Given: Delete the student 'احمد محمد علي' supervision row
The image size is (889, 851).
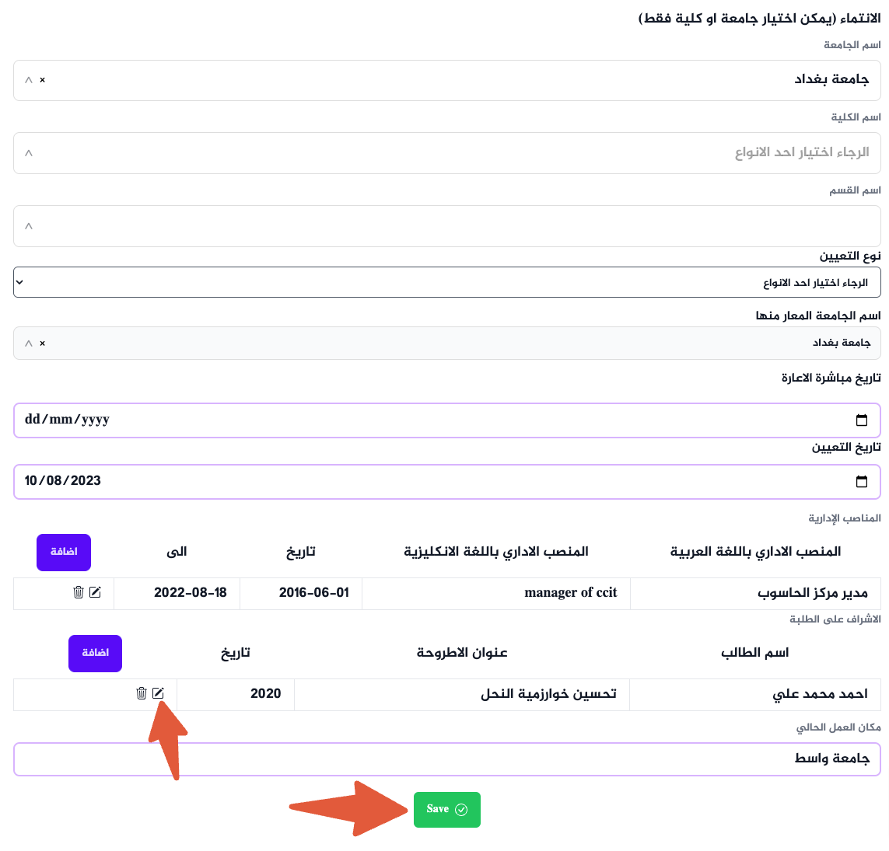Looking at the screenshot, I should coord(141,692).
